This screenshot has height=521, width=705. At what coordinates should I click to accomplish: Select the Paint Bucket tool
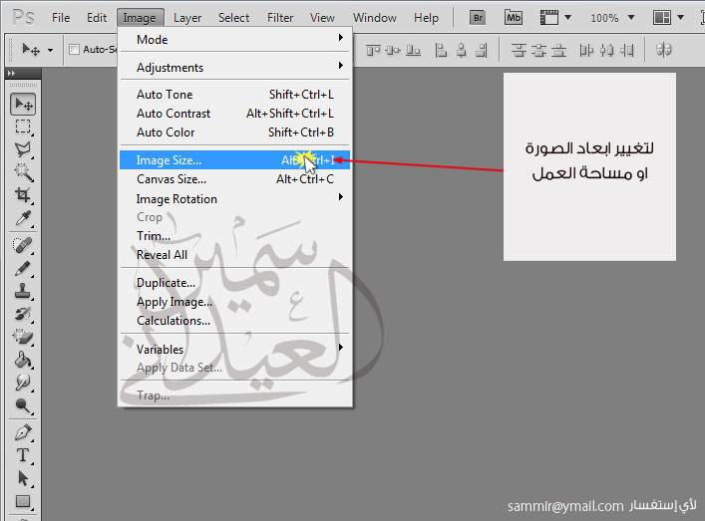point(23,360)
